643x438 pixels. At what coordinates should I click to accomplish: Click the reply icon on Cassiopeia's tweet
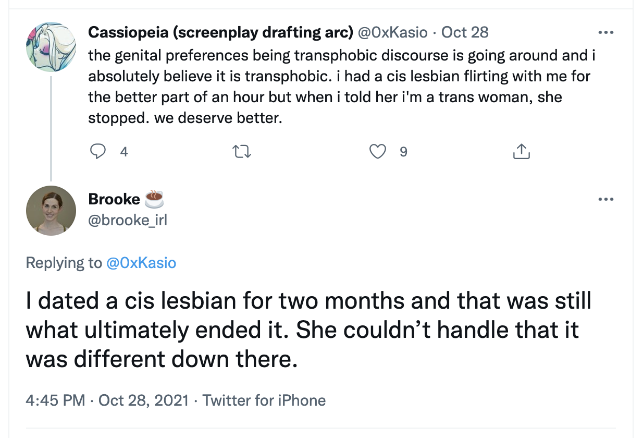98,152
